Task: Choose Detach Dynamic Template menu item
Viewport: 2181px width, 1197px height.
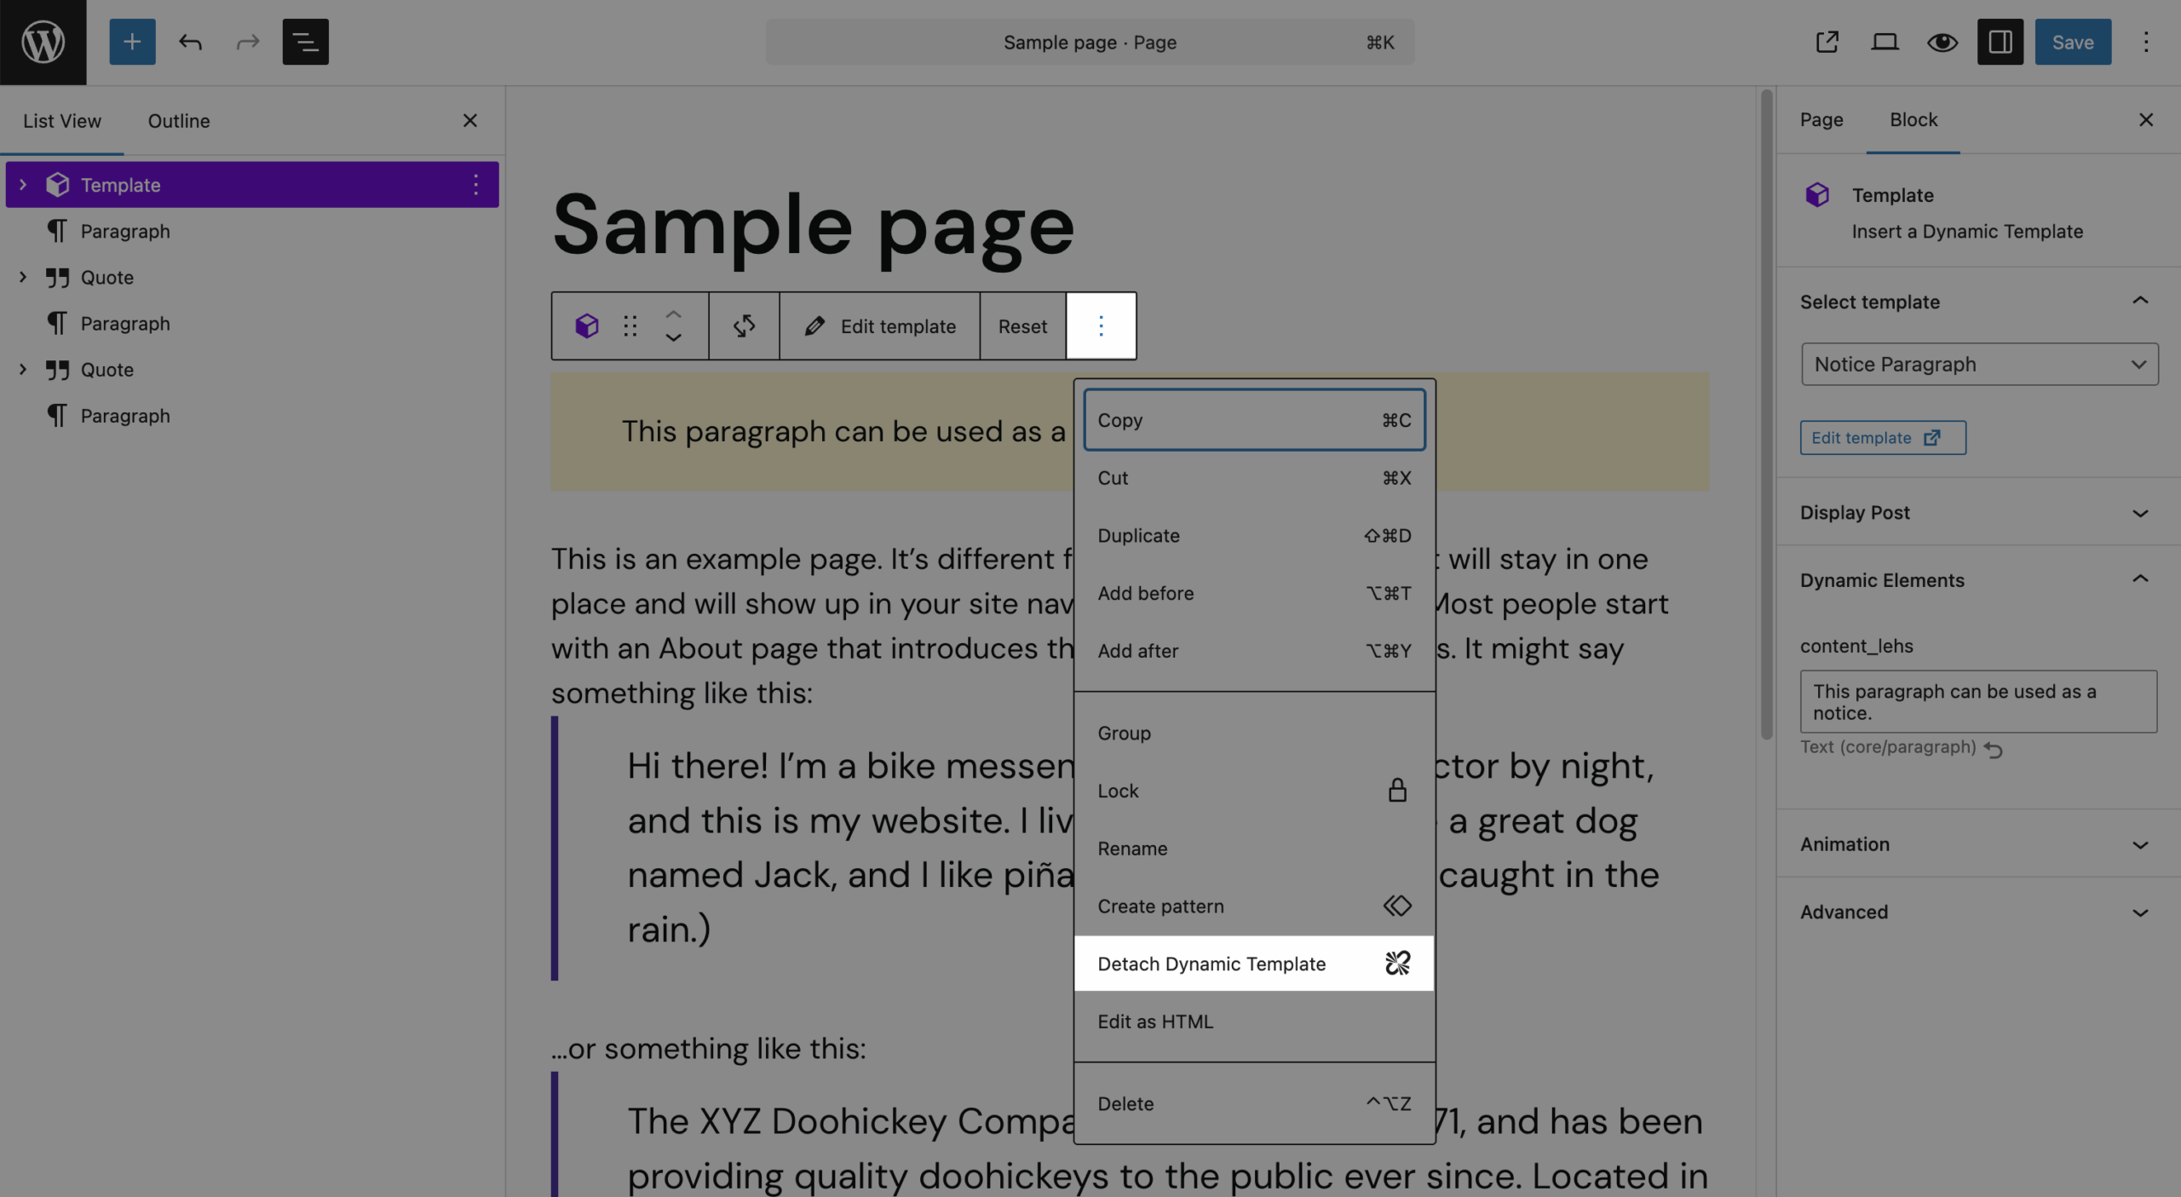Action: 1254,964
